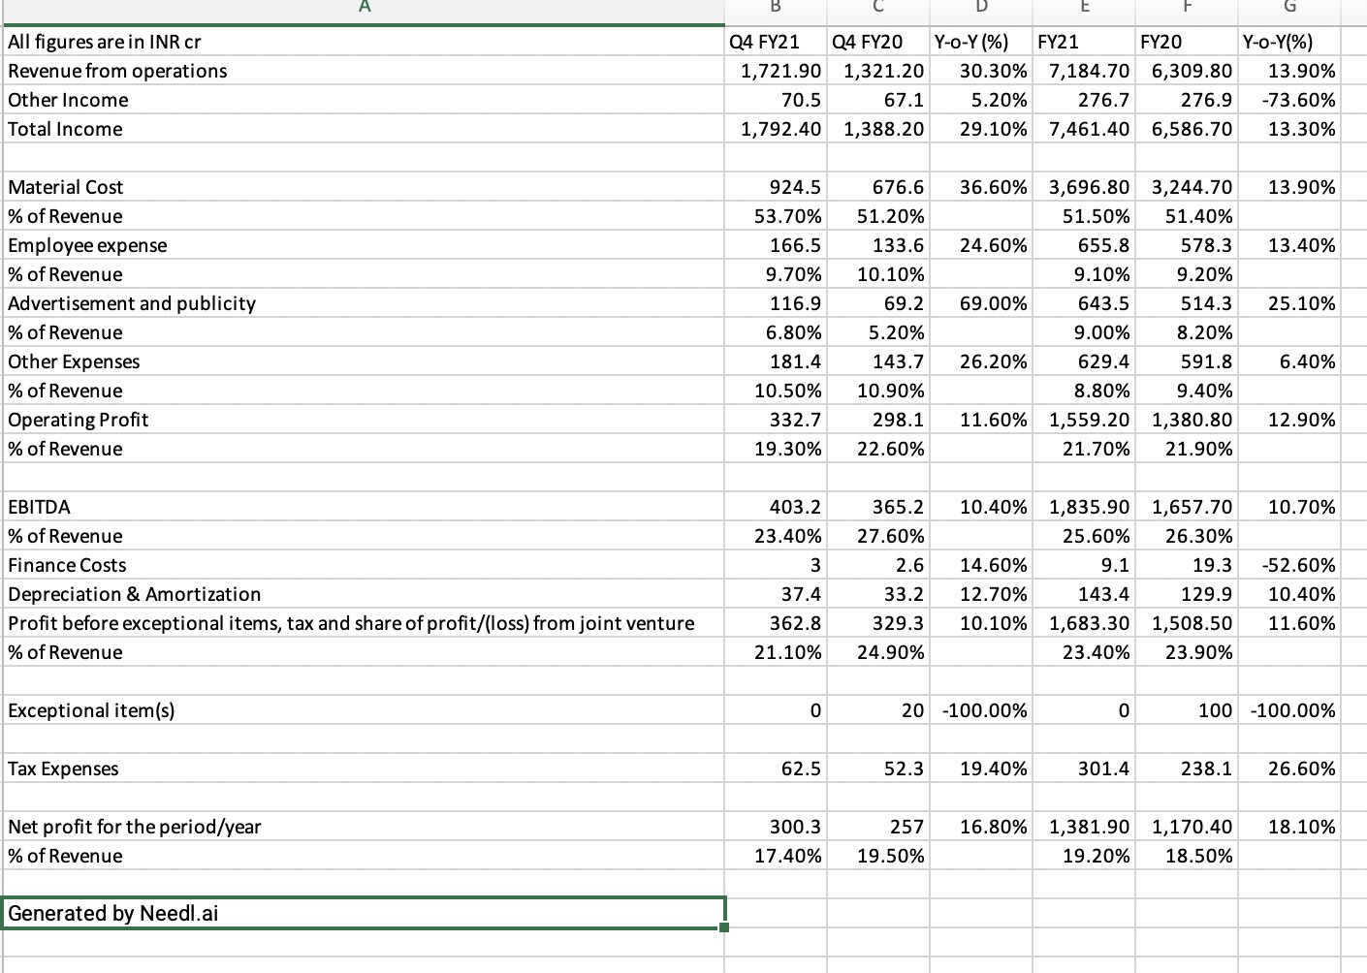
Task: Click the 'Total Income' label cell
Action: [363, 129]
